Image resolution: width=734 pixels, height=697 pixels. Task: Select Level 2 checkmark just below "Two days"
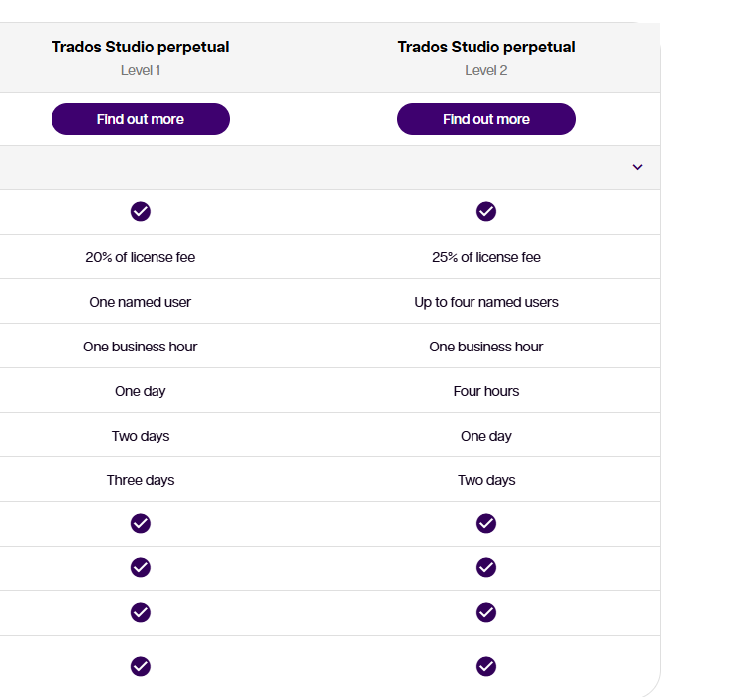click(486, 523)
